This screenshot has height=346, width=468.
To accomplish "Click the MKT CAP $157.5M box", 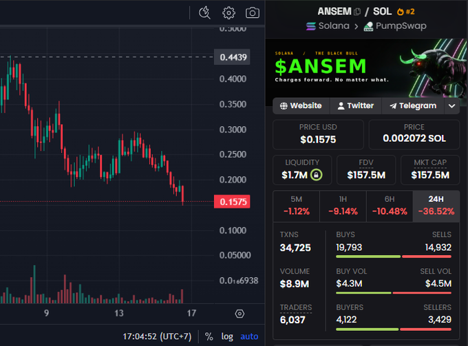I will (x=430, y=170).
